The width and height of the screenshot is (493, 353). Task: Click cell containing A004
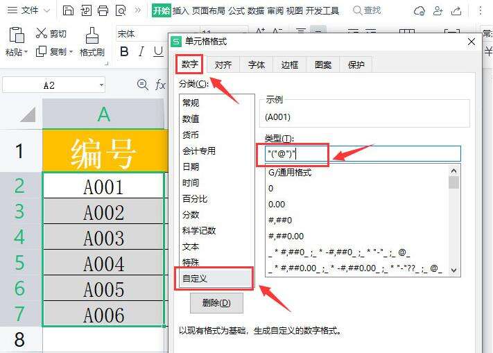103,263
